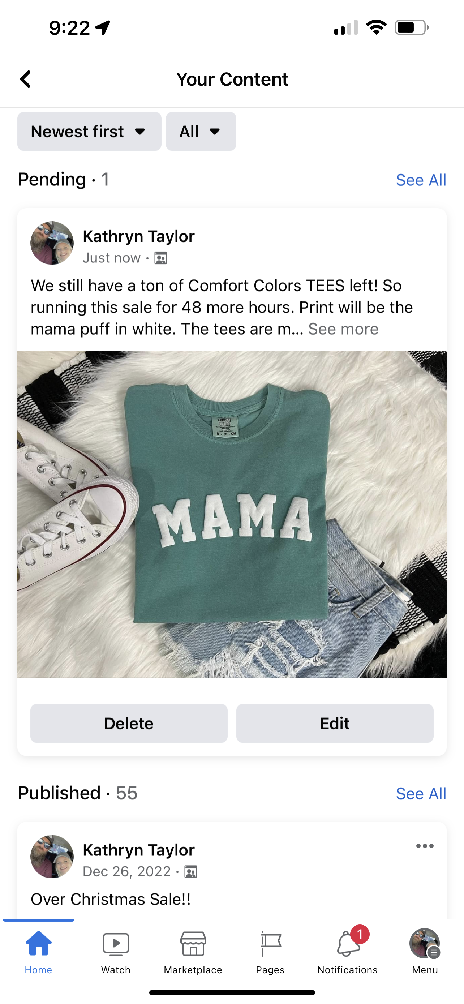Go to Marketplace
The image size is (464, 1004).
click(x=193, y=952)
